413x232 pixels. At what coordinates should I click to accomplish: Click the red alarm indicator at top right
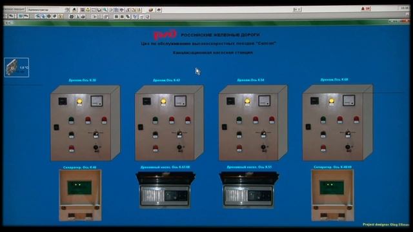click(x=366, y=8)
